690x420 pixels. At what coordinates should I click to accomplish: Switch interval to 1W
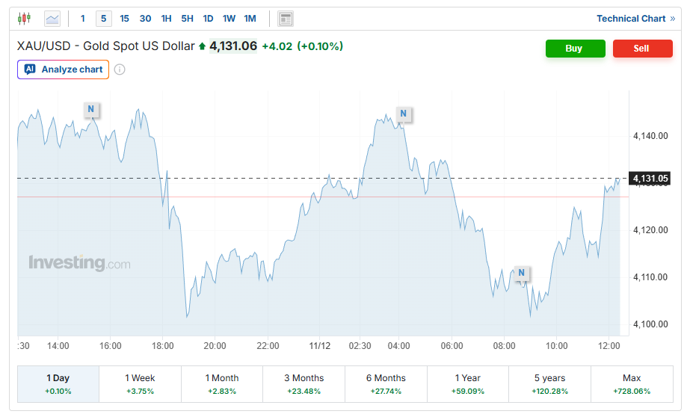229,19
